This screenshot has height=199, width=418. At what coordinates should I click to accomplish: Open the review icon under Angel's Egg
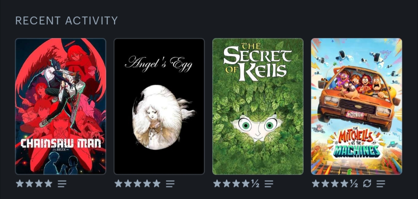coord(170,184)
